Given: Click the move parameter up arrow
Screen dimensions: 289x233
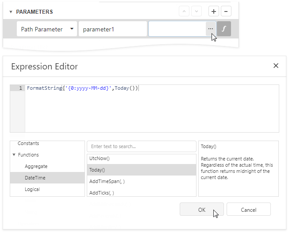Looking at the screenshot, I should pyautogui.click(x=185, y=12).
